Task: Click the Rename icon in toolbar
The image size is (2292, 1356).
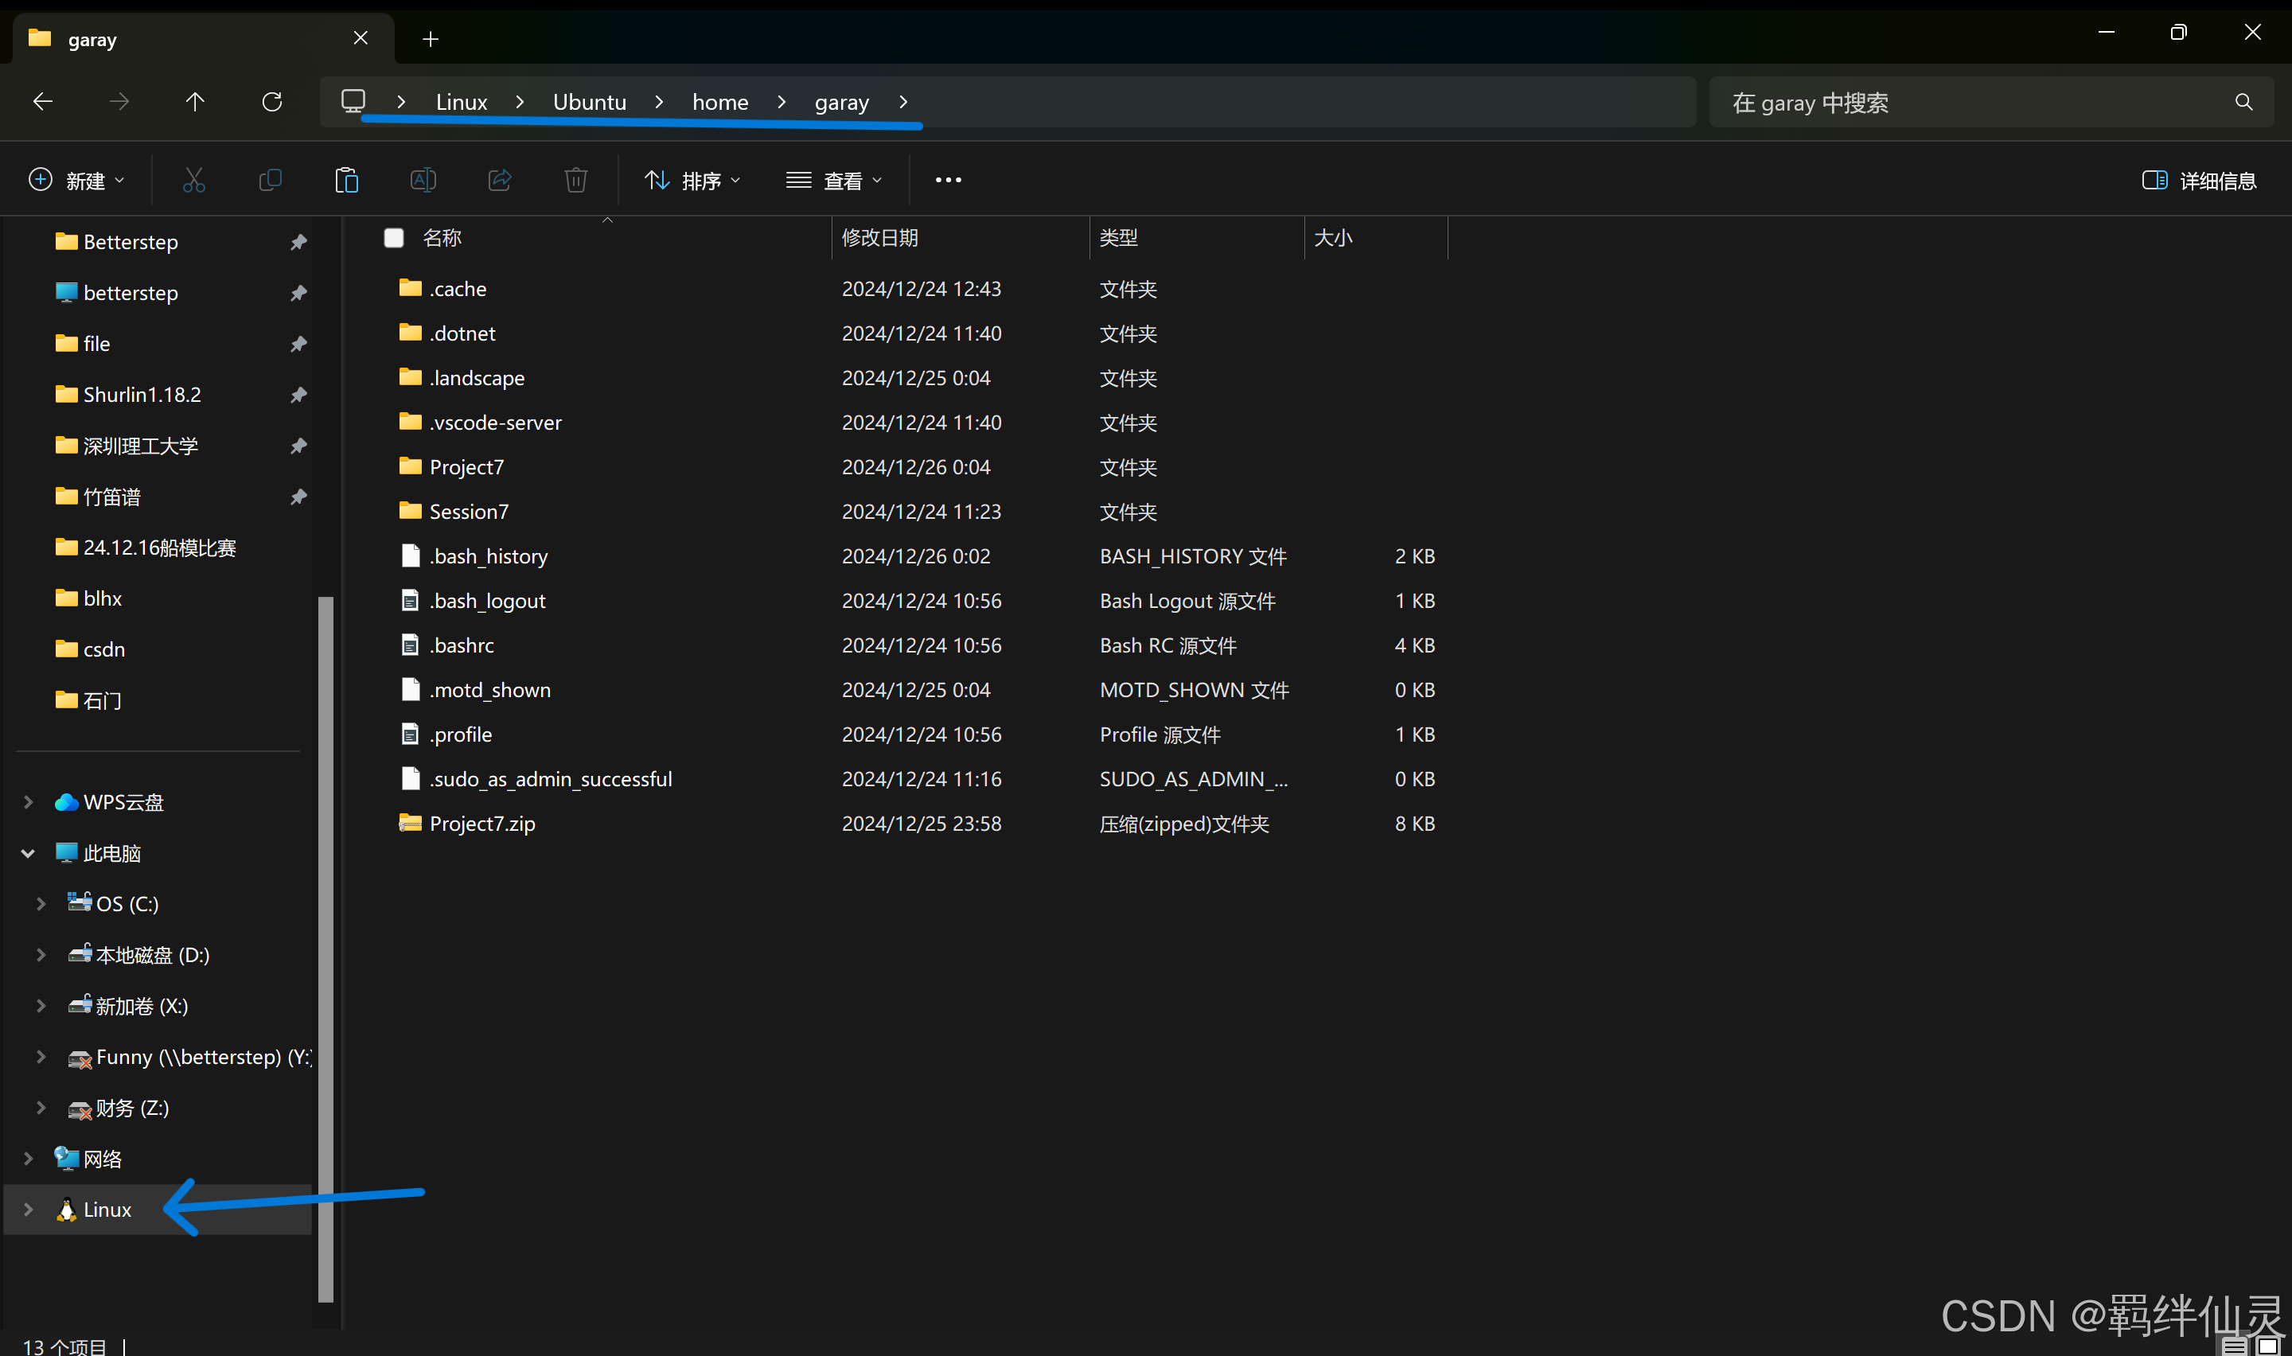Action: pyautogui.click(x=423, y=180)
